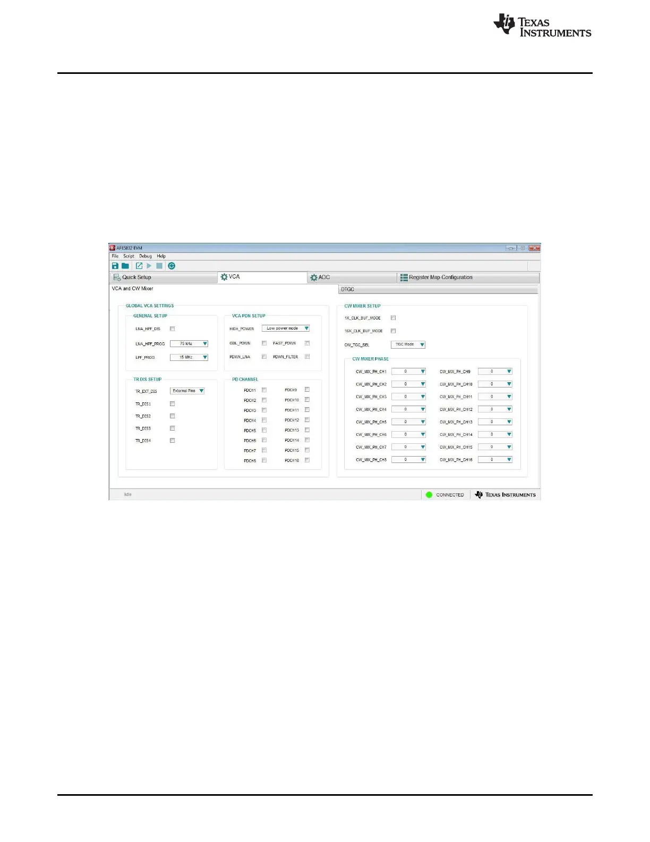Open the TR_EXT_DIS External Pins dropdown
This screenshot has width=650, height=842.
point(187,391)
